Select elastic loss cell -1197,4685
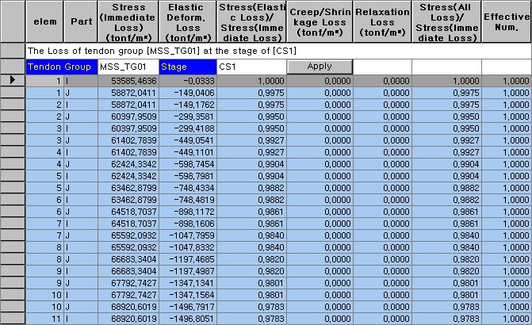Viewport: 532px width, 325px height. point(188,259)
